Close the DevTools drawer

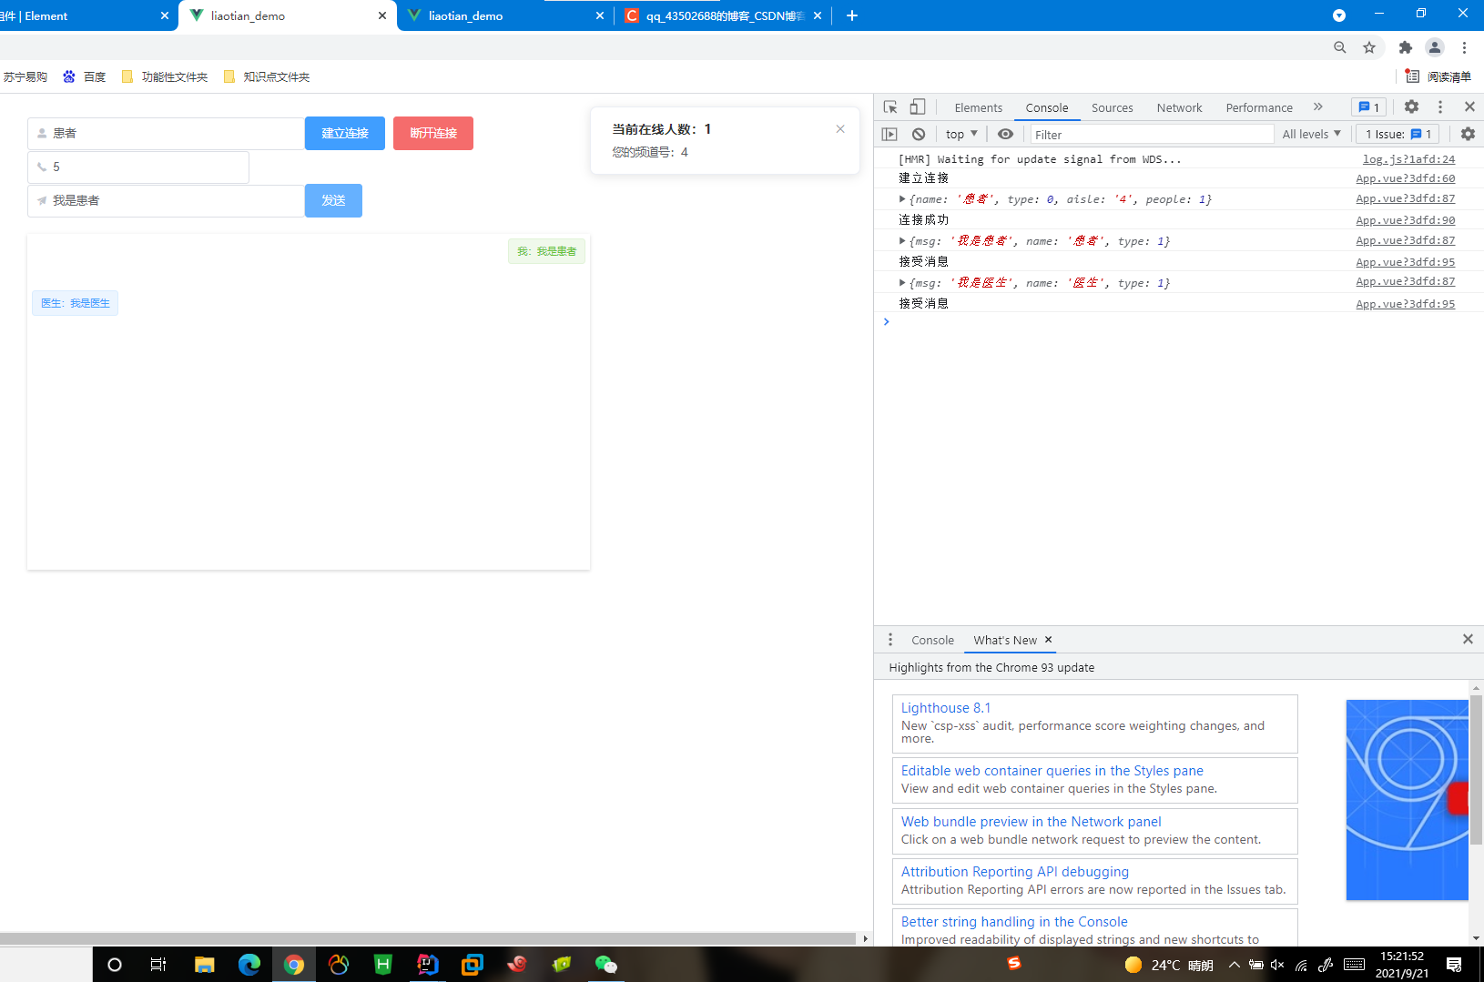coord(1468,639)
